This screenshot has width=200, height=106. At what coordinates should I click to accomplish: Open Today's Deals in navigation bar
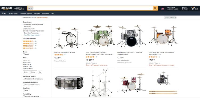(x=13, y=14)
